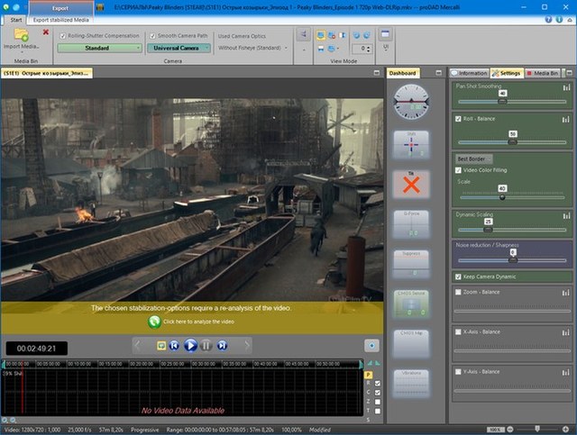577x435 pixels.
Task: Click the red X dashboard tile
Action: [410, 184]
